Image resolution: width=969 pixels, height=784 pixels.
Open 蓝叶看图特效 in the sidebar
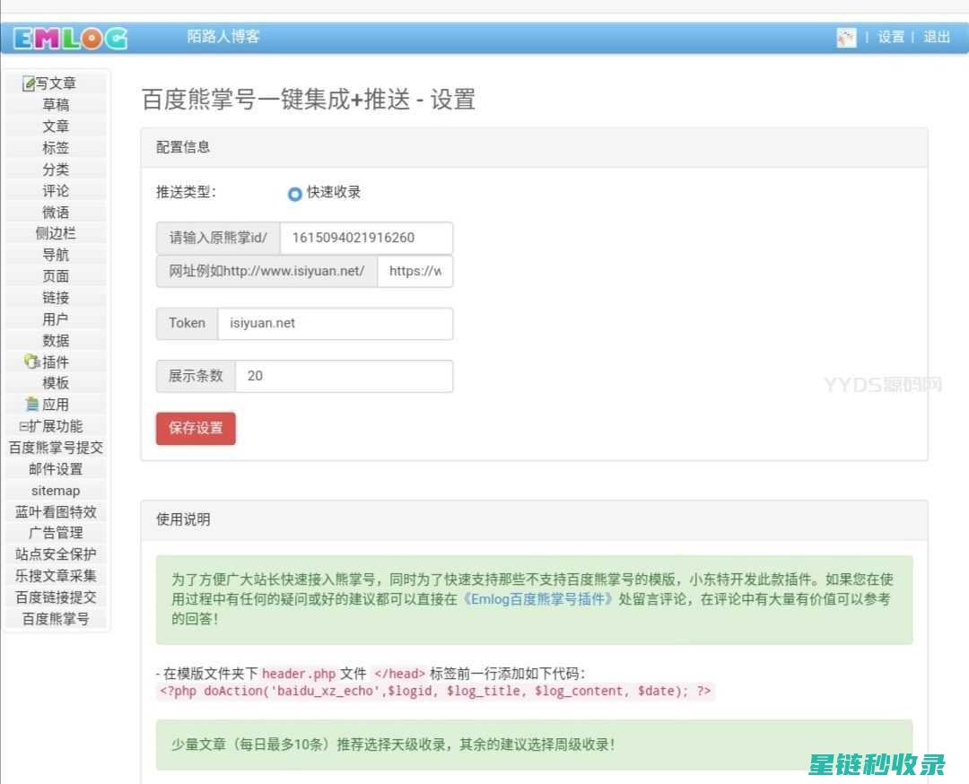pyautogui.click(x=56, y=511)
